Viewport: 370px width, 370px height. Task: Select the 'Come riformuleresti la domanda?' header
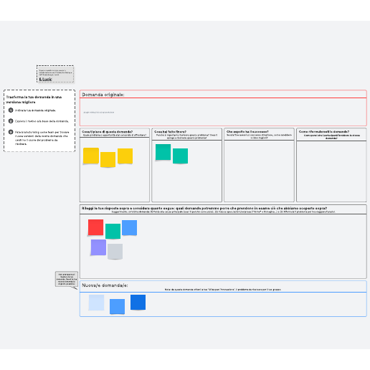[324, 132]
